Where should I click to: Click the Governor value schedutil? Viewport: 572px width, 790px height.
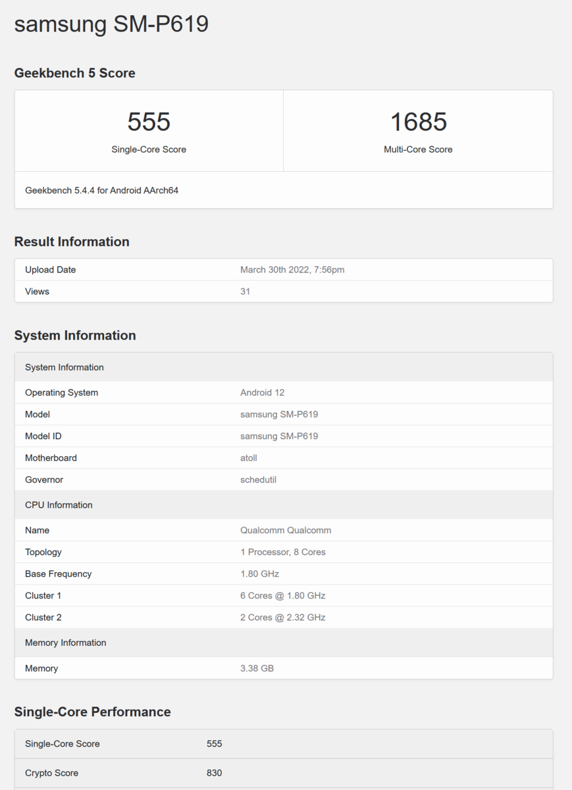coord(258,480)
